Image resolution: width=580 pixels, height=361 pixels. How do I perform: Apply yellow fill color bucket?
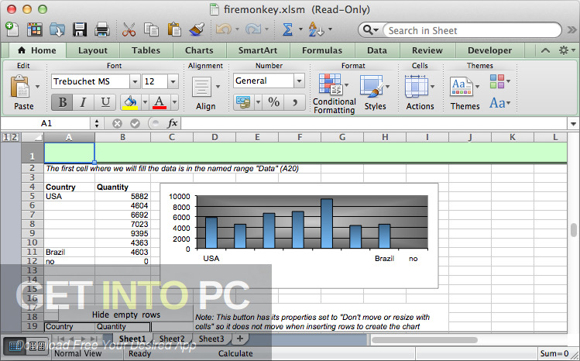pos(130,102)
